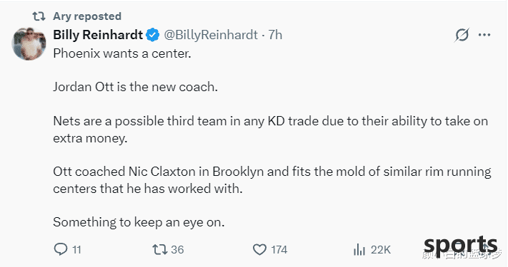This screenshot has height=267, width=508.
Task: Open the @BillyReinhardt handle link
Action: (211, 35)
